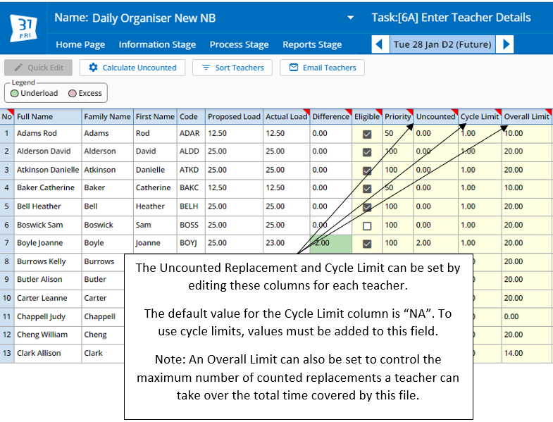Click the calendar 31 FRI logo icon

24,27
